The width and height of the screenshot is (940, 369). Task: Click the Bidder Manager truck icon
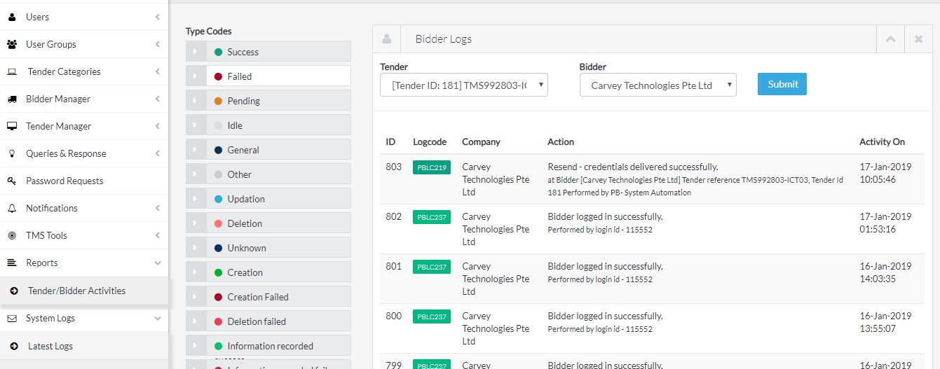click(12, 99)
